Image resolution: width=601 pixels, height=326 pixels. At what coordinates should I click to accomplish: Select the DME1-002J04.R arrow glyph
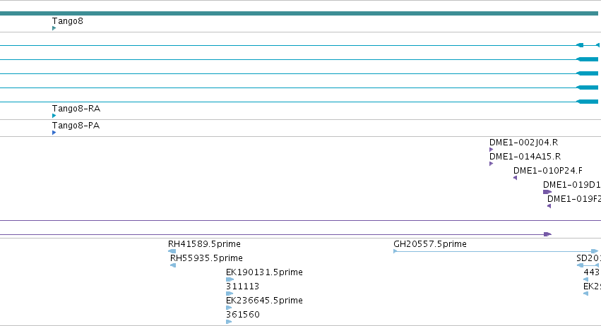(492, 150)
